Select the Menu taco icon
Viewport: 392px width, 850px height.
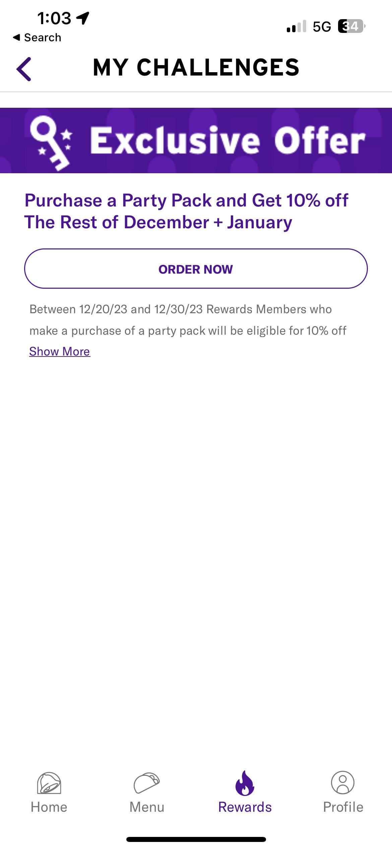(147, 783)
